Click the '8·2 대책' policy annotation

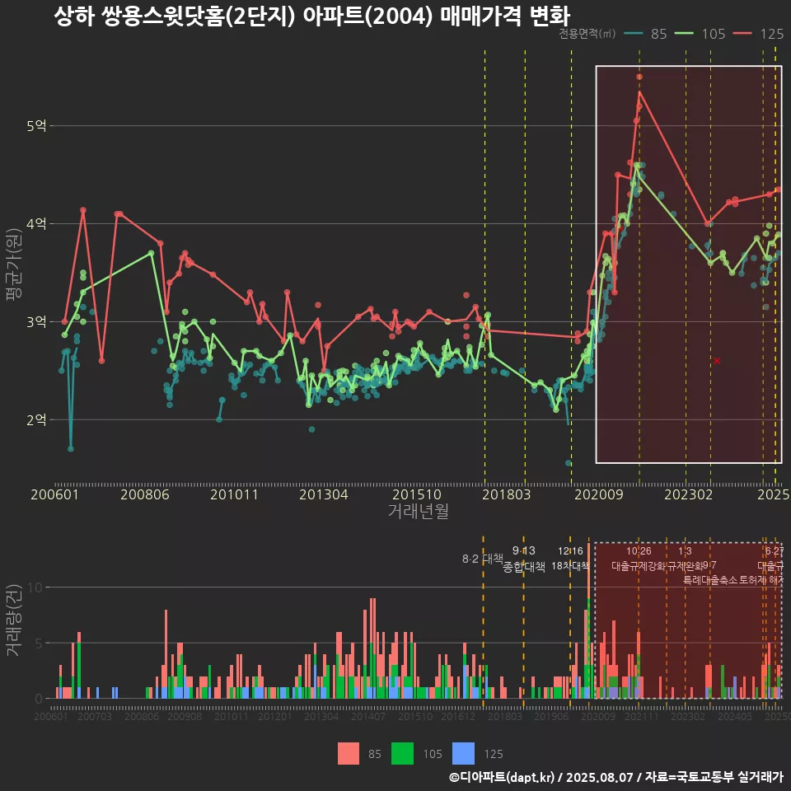(482, 559)
